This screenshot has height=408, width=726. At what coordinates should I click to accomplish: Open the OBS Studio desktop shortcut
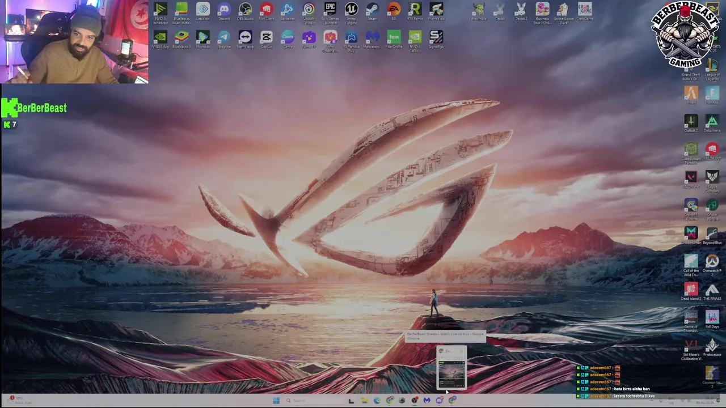coord(245,12)
